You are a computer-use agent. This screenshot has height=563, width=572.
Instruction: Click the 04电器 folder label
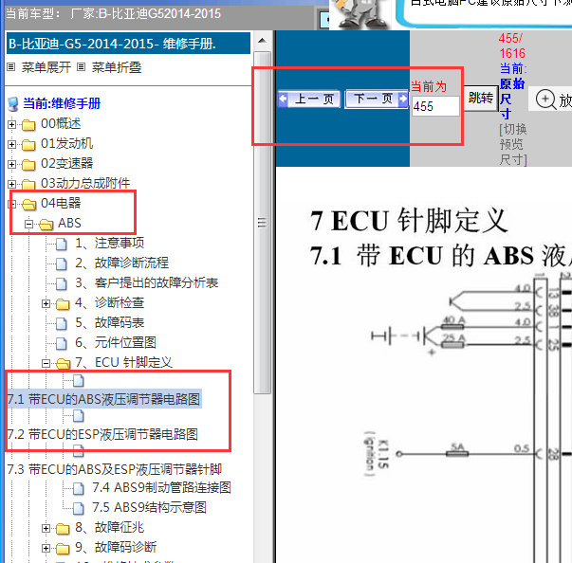pos(61,204)
